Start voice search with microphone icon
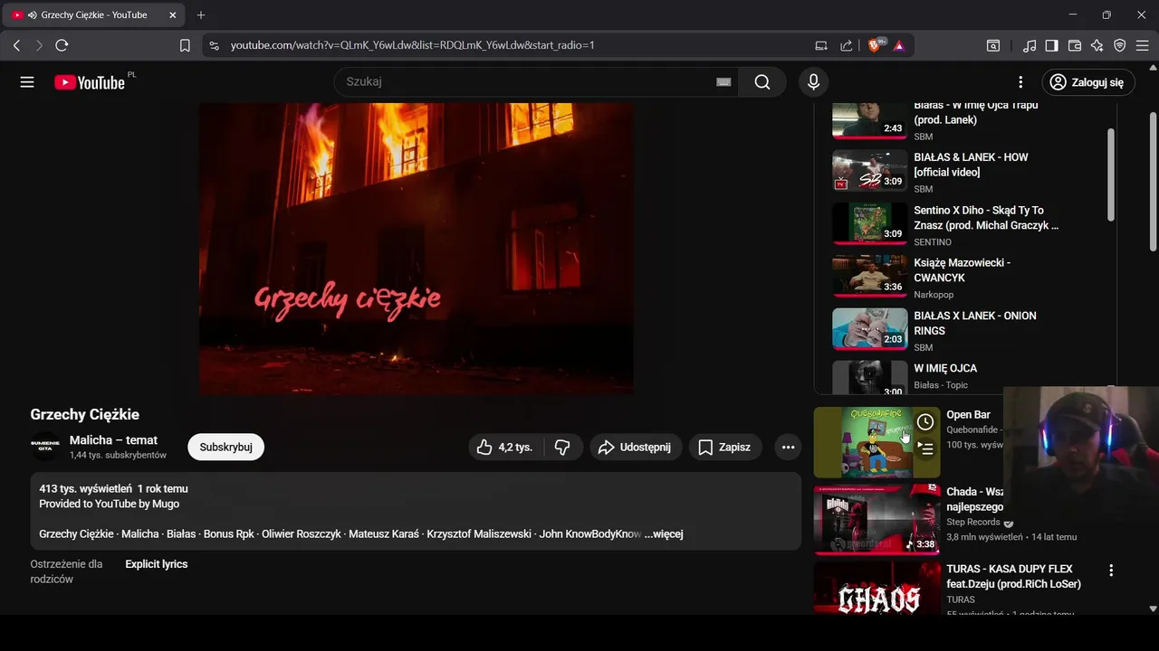 pos(813,82)
